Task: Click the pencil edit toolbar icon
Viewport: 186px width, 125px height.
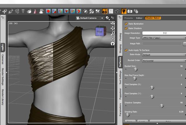Action: [98, 11]
